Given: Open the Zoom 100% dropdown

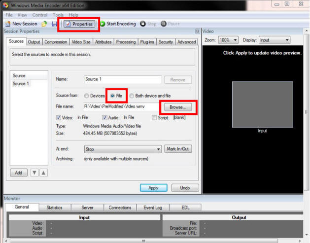Looking at the screenshot, I should [228, 40].
